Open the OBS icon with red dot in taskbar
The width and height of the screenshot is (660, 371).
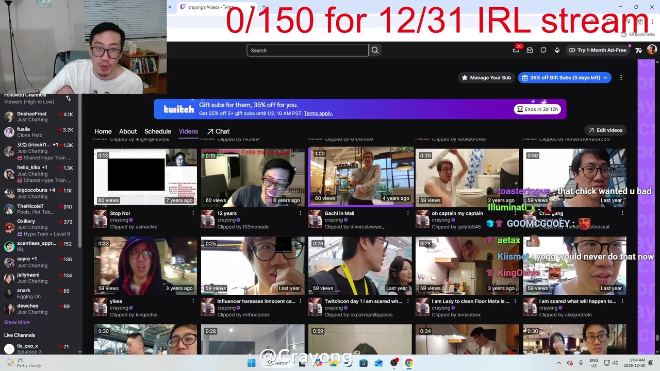(x=394, y=363)
